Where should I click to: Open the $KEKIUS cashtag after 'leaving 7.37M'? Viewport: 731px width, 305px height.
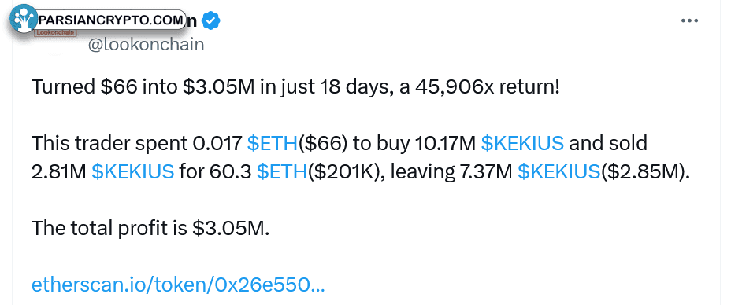tap(559, 172)
